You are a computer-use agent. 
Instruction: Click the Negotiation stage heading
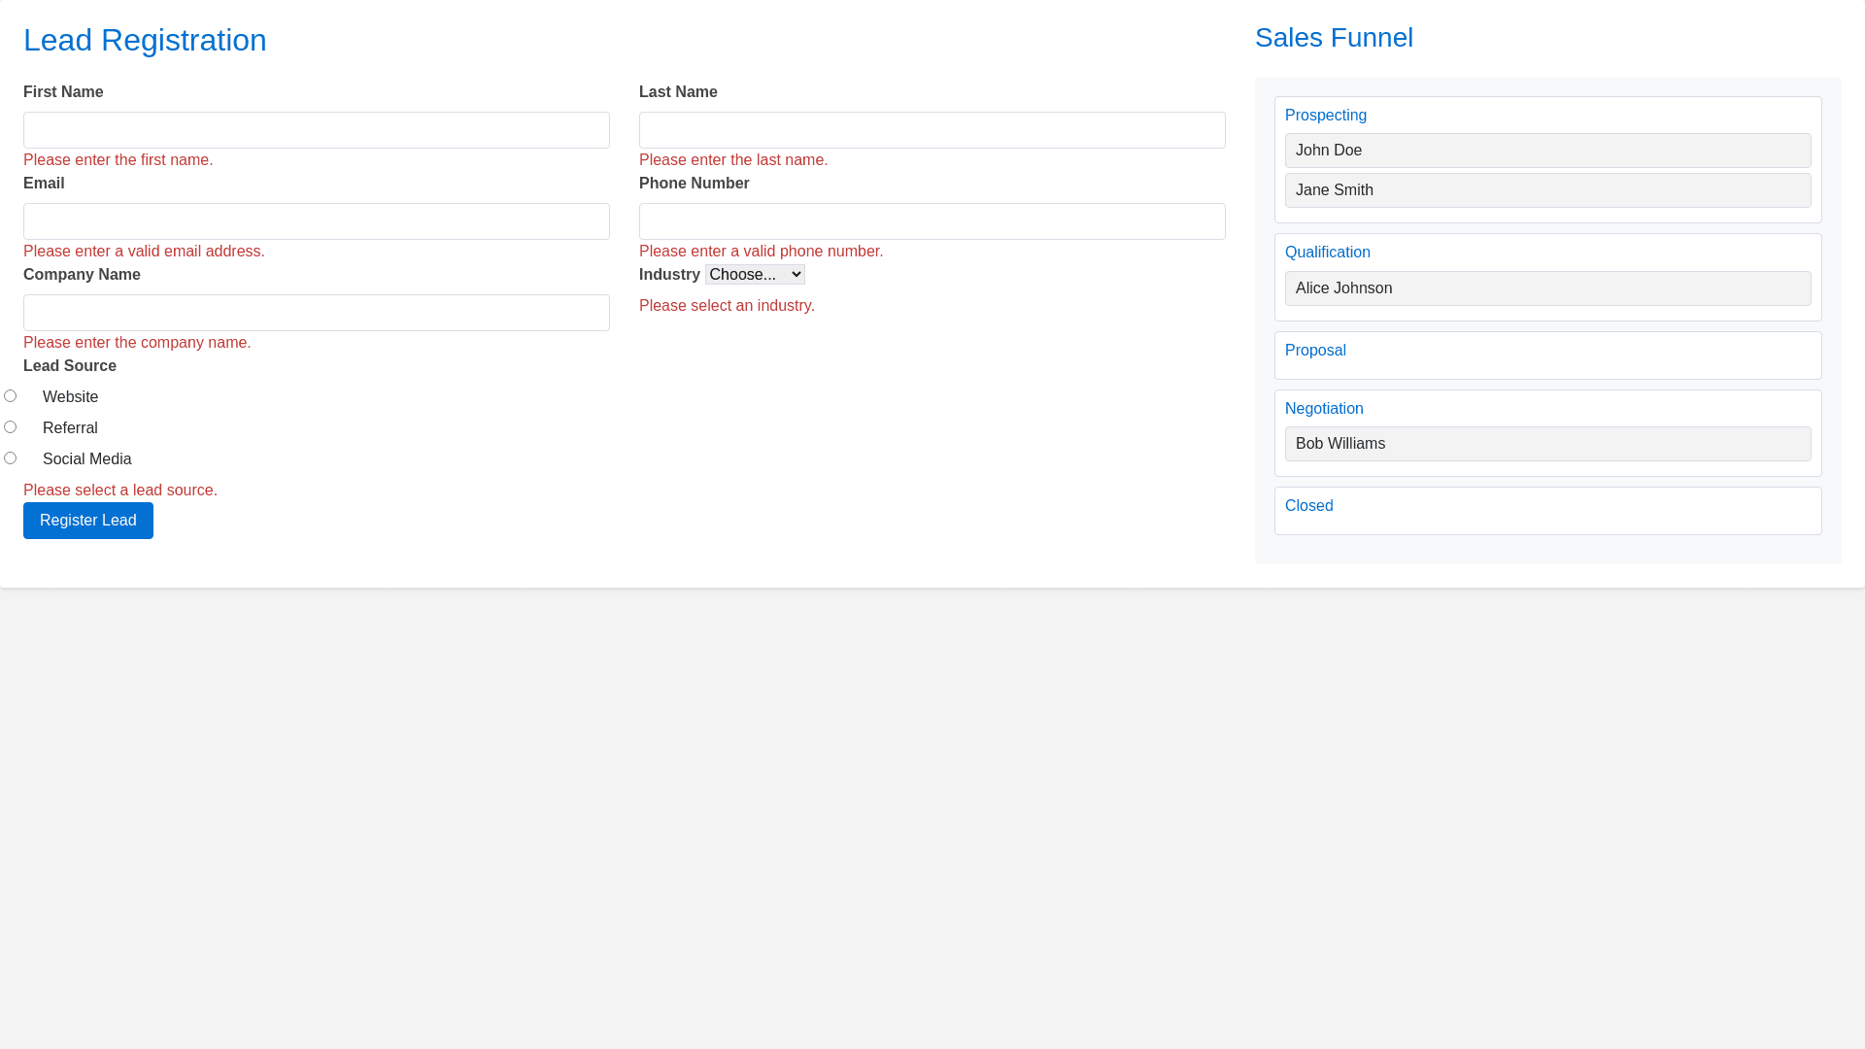[x=1324, y=409]
